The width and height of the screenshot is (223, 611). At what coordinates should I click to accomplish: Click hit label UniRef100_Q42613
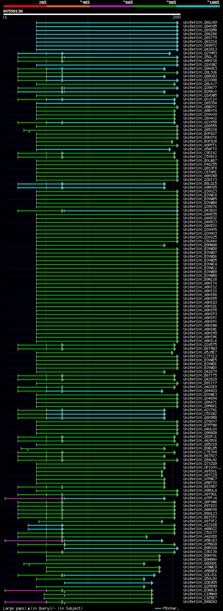tap(200, 49)
